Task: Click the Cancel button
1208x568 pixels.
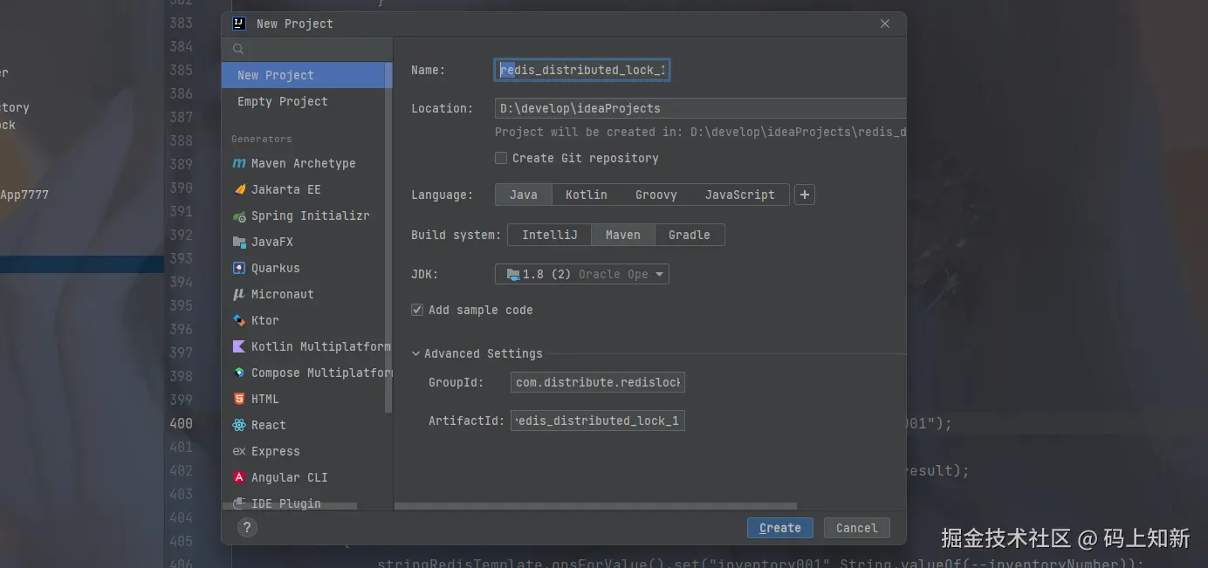Action: [x=856, y=528]
